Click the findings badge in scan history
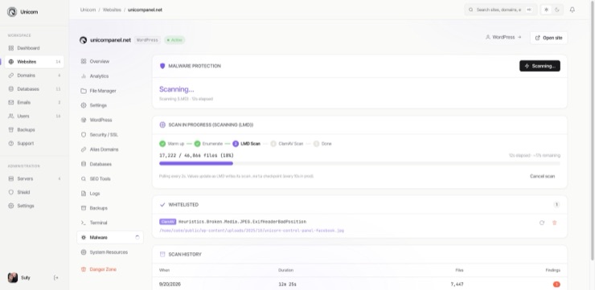This screenshot has width=595, height=290. pos(556,284)
